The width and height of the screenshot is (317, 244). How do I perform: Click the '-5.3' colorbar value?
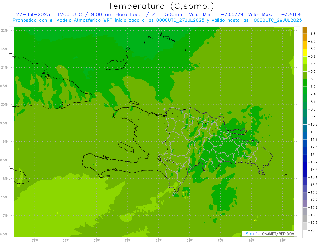[312, 72]
